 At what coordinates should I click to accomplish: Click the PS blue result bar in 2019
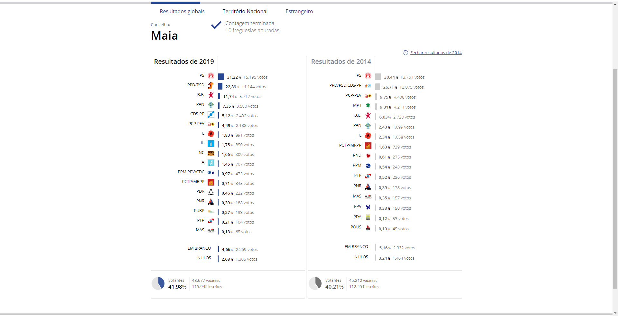[221, 77]
